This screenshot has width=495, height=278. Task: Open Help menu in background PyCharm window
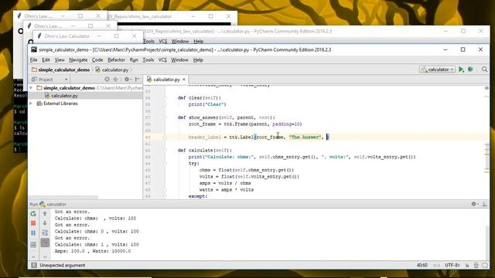198,41
